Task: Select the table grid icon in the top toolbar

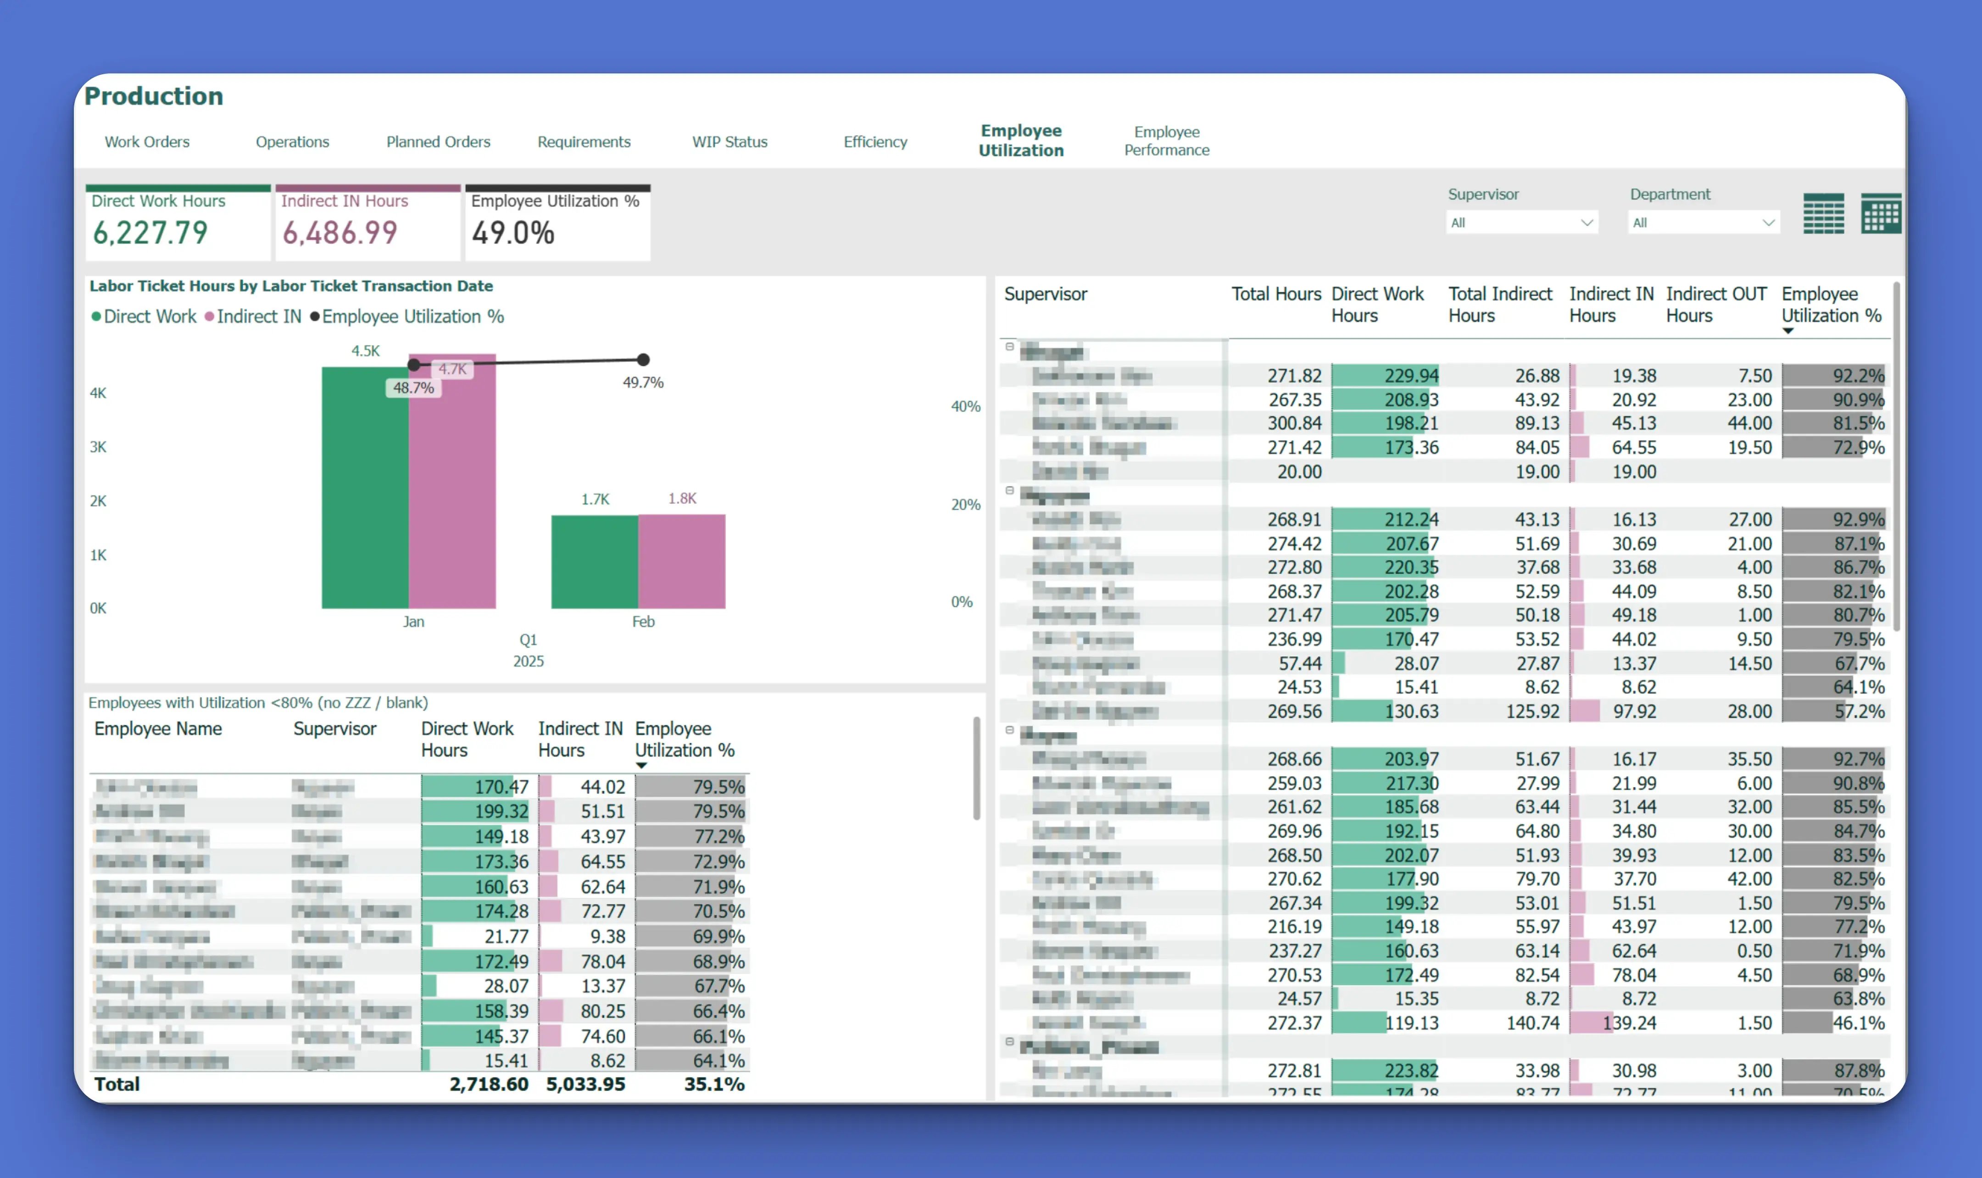Action: click(x=1824, y=213)
